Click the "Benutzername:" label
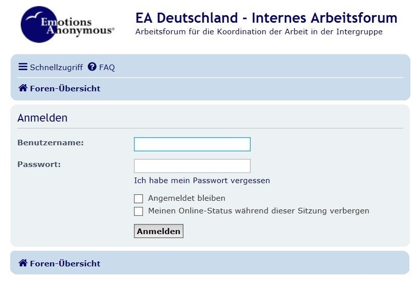This screenshot has height=281, width=420. 51,143
